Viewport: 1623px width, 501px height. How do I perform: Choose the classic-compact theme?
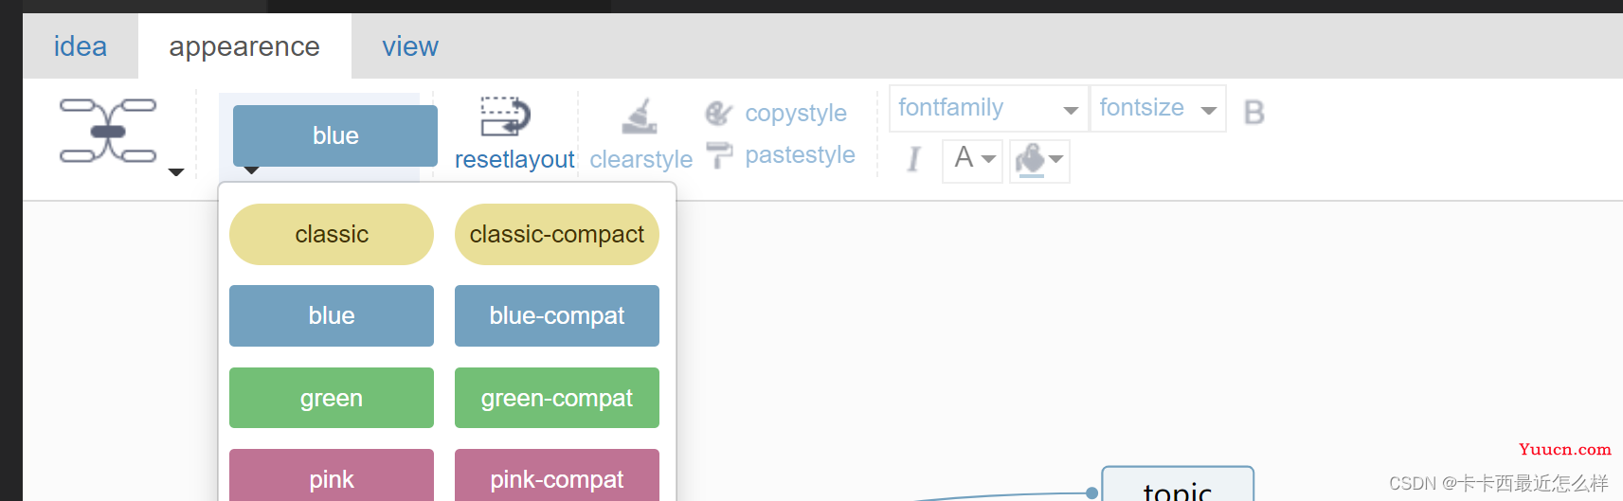coord(557,234)
